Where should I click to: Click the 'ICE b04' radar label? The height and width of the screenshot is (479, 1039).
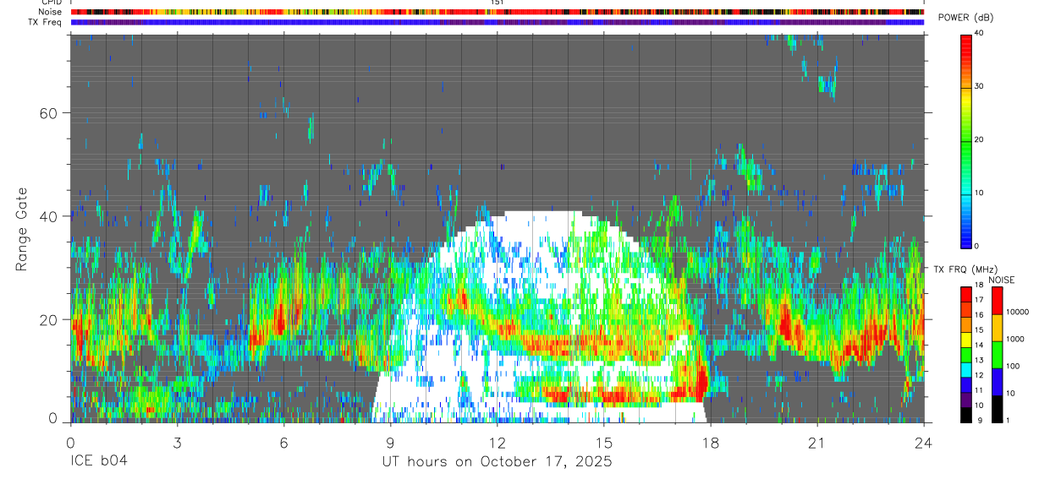(x=99, y=462)
